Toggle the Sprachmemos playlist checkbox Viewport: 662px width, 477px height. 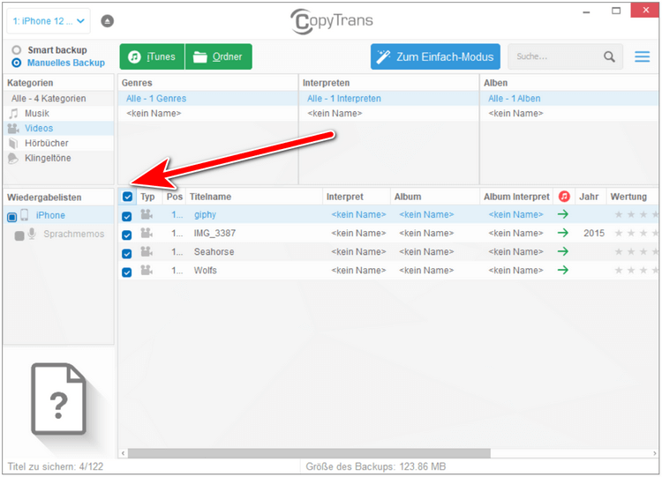pyautogui.click(x=19, y=235)
